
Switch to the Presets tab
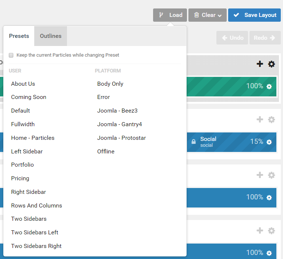point(19,36)
